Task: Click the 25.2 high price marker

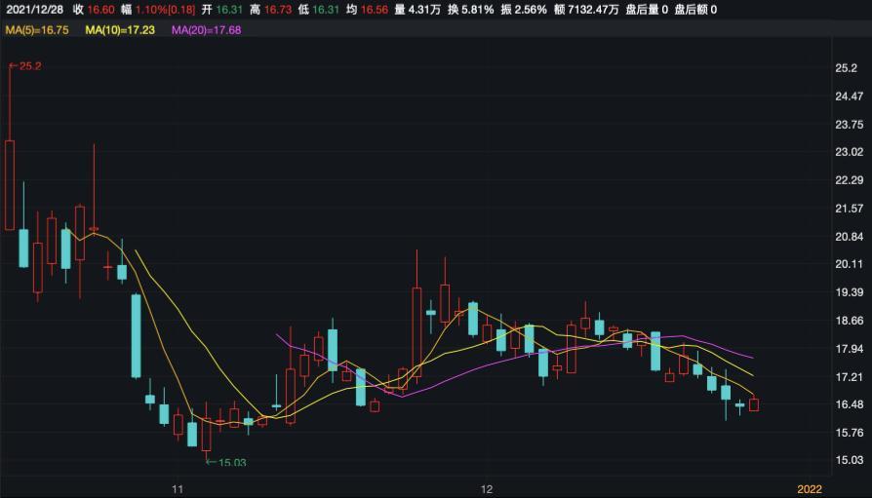Action: (25, 66)
